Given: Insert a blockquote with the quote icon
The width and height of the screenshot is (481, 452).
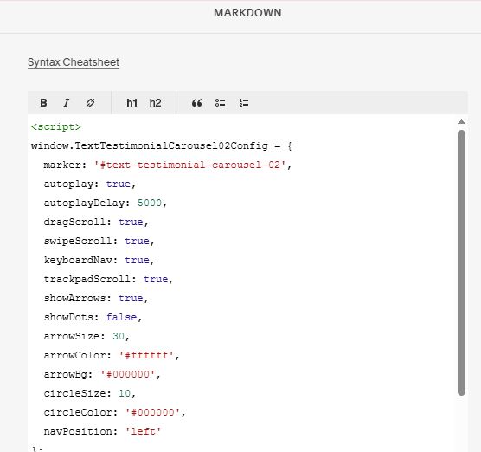Looking at the screenshot, I should (196, 102).
